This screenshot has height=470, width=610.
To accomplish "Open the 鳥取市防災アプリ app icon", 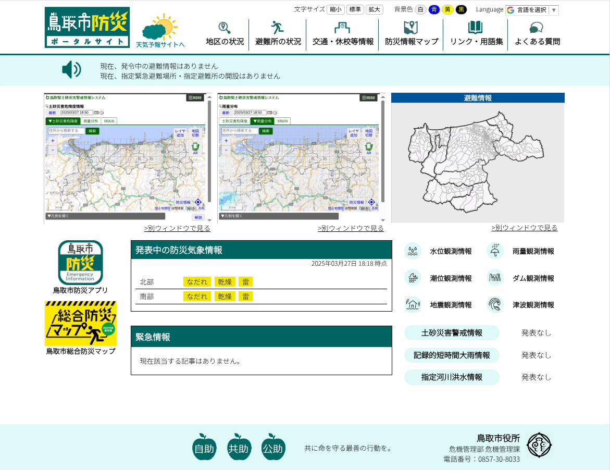I will [x=81, y=263].
